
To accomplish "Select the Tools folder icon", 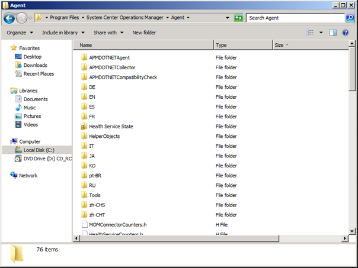I will 84,195.
